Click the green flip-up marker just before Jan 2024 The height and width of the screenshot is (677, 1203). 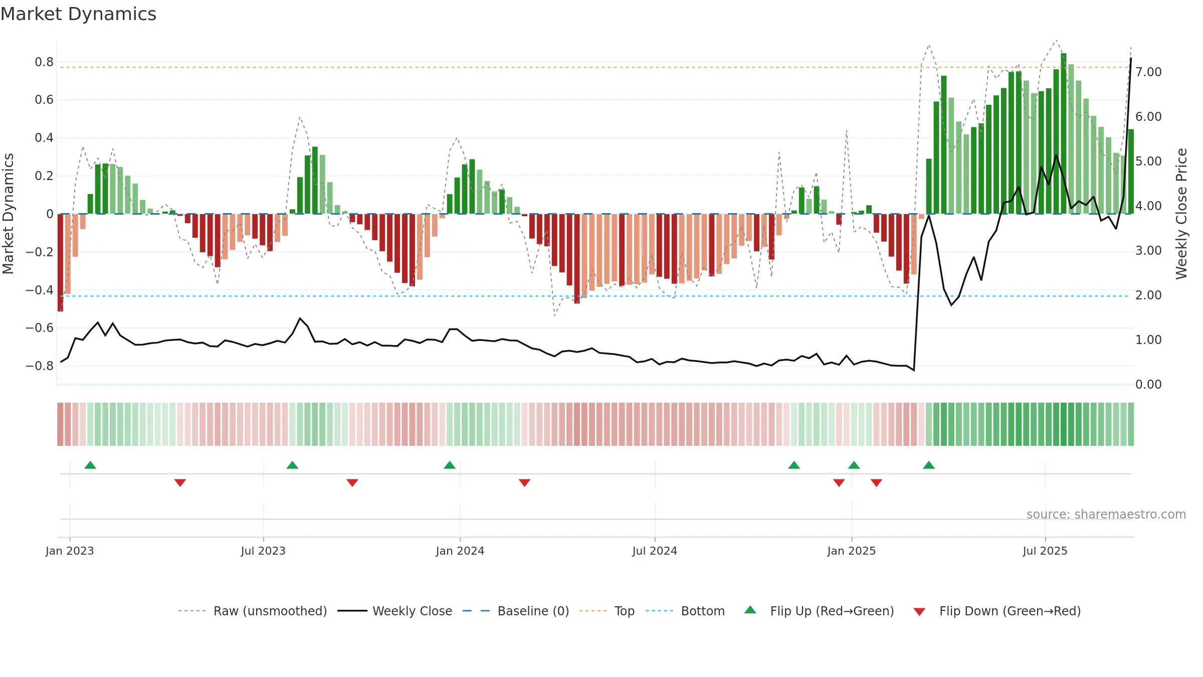click(x=450, y=465)
